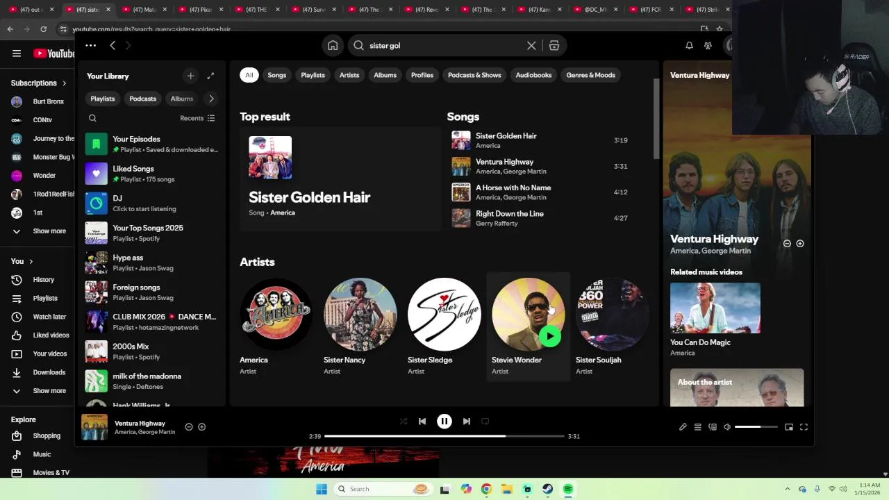Filter library by Albums chip
This screenshot has height=500, width=889.
(182, 99)
